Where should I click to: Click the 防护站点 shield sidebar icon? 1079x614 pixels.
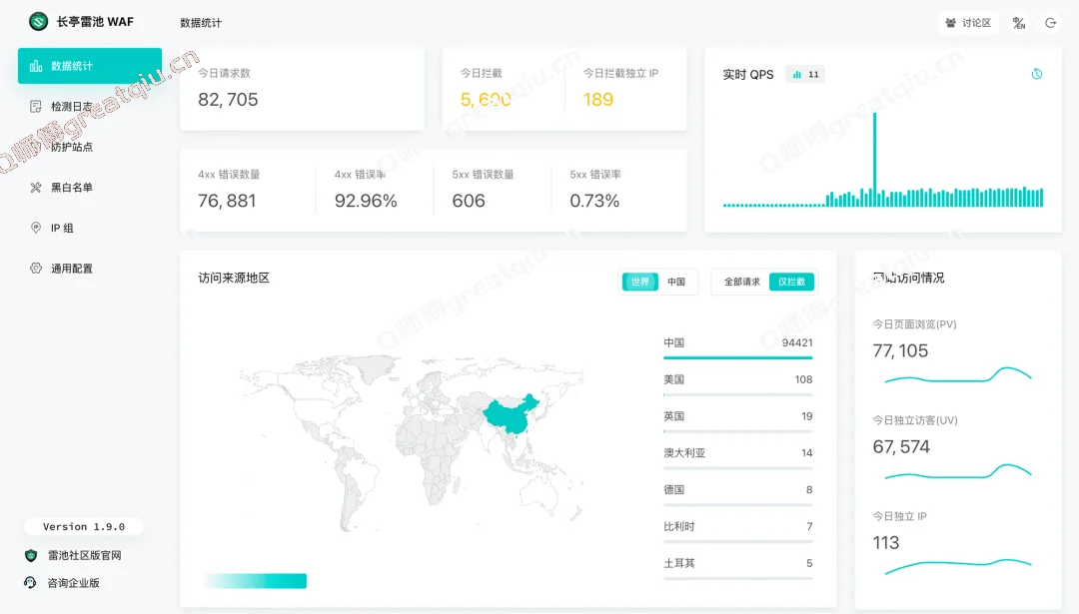[x=36, y=146]
